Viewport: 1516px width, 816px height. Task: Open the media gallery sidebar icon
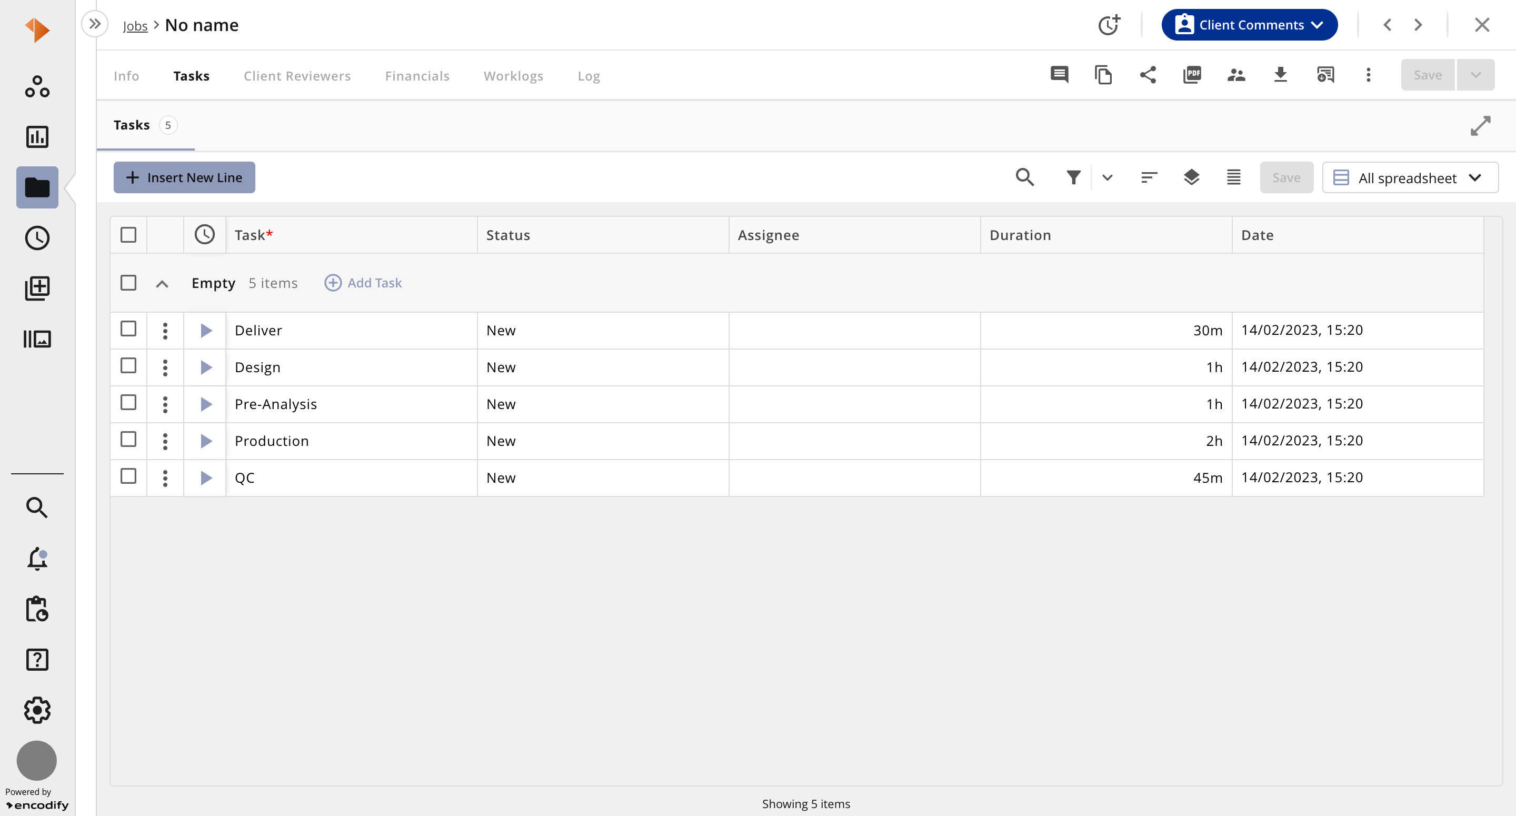tap(37, 339)
